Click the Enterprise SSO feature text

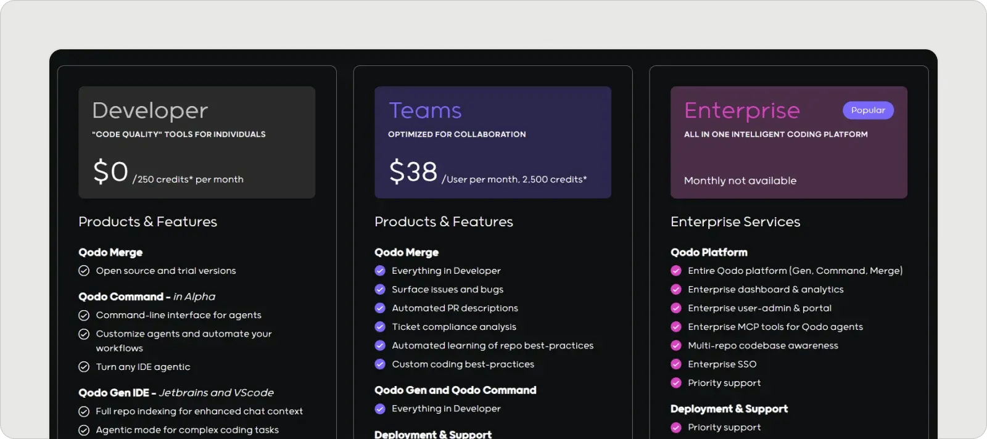coord(722,364)
